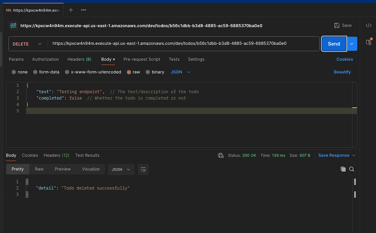Viewport: 376px width, 233px height.
Task: Click line 5 in request body editor
Action: [191, 111]
